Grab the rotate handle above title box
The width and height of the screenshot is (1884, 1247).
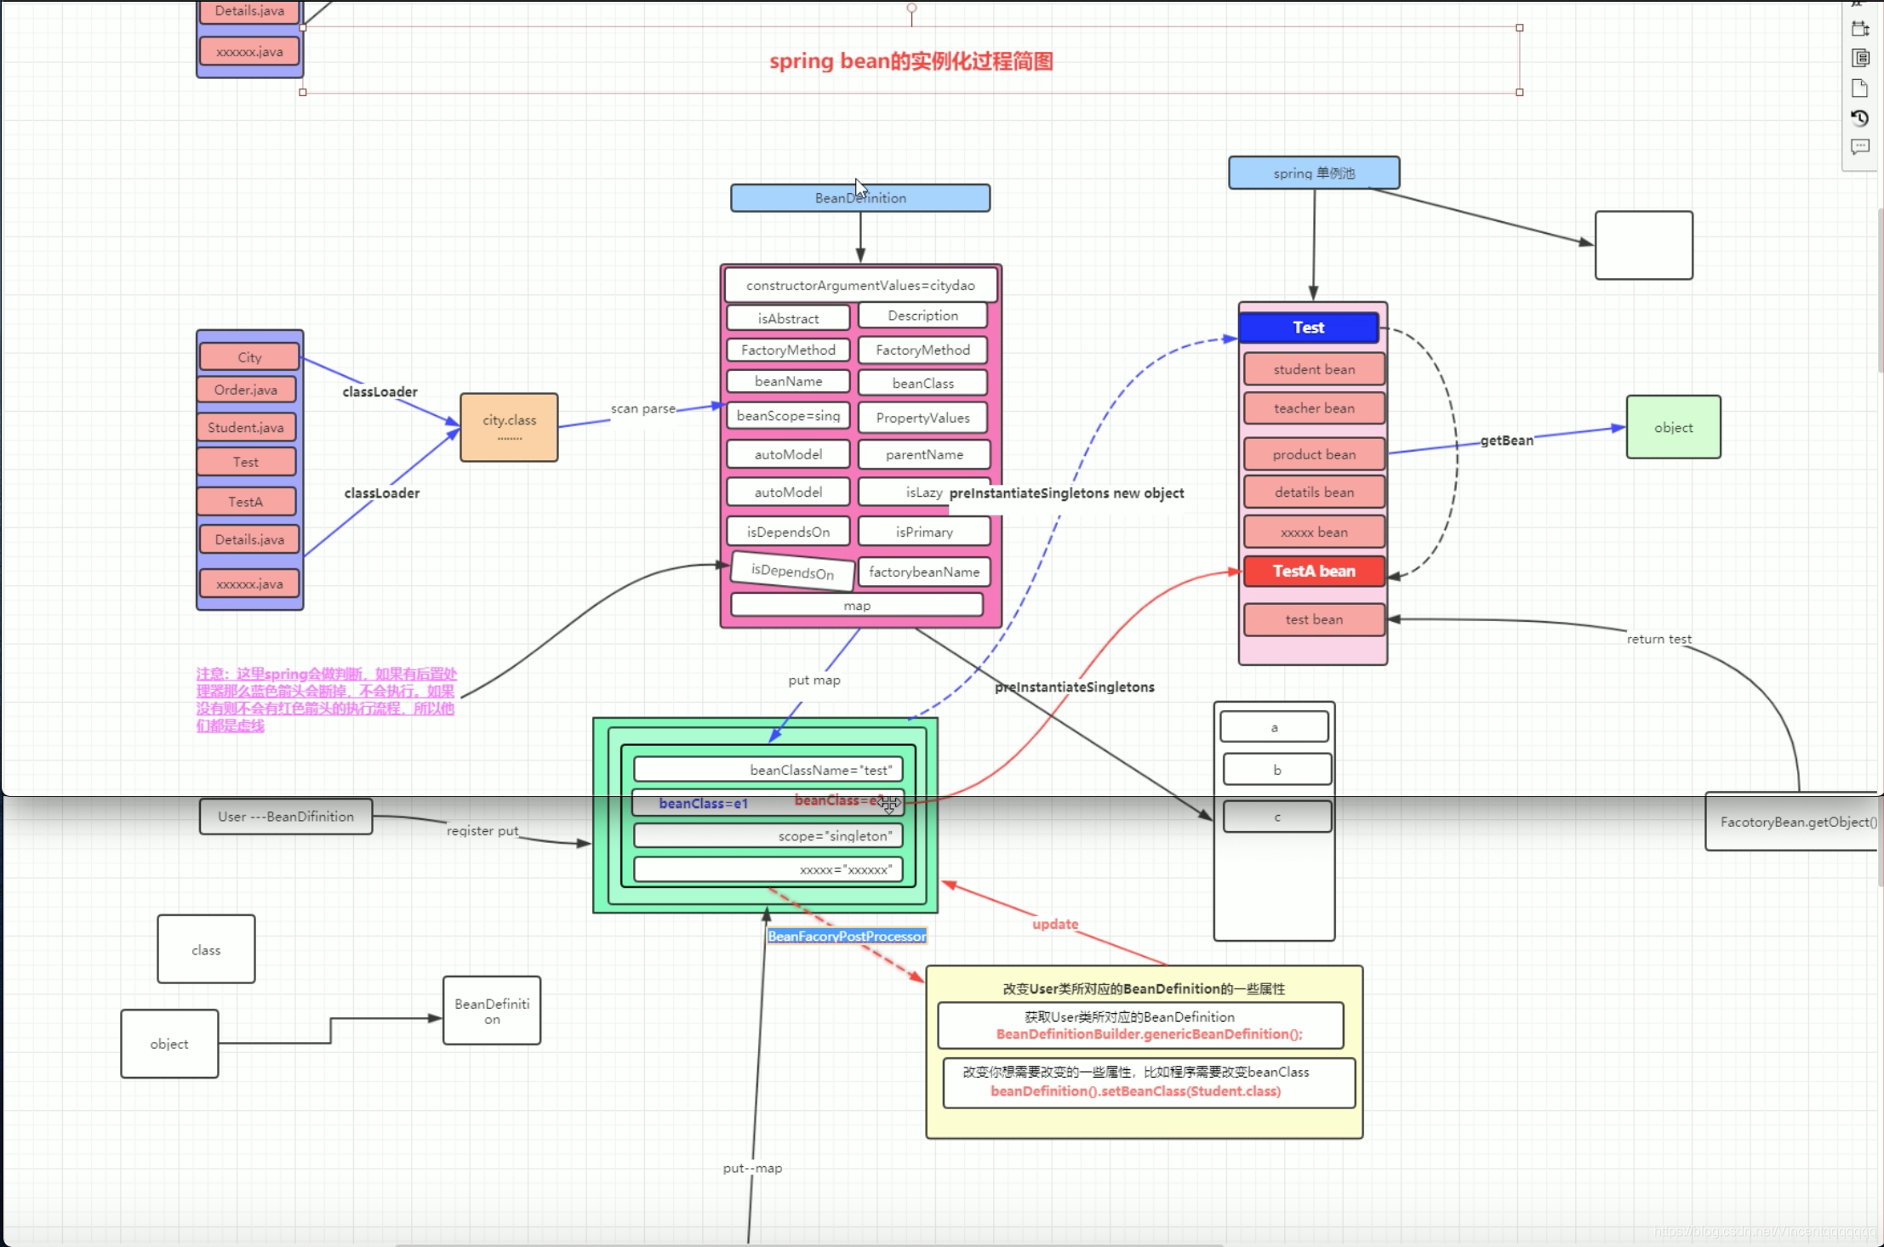point(911,9)
